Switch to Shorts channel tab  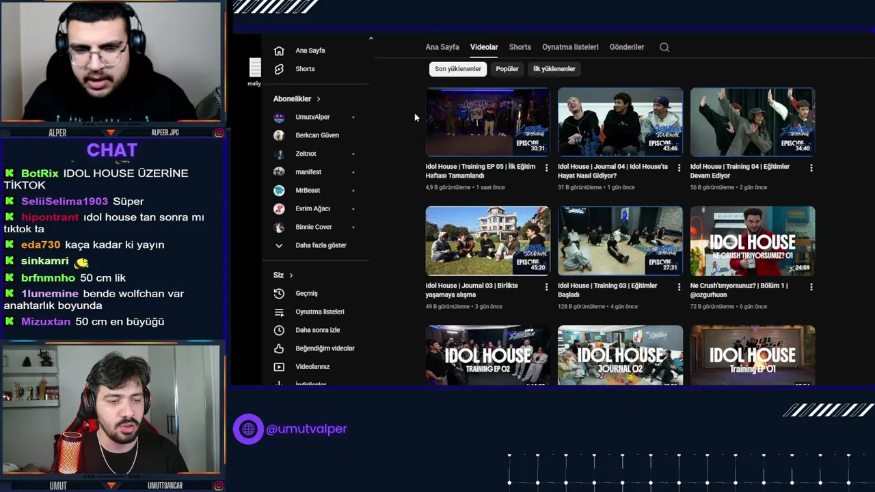(x=520, y=47)
